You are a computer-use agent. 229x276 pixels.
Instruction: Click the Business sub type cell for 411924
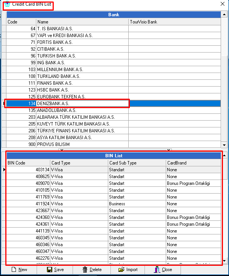[137, 204]
